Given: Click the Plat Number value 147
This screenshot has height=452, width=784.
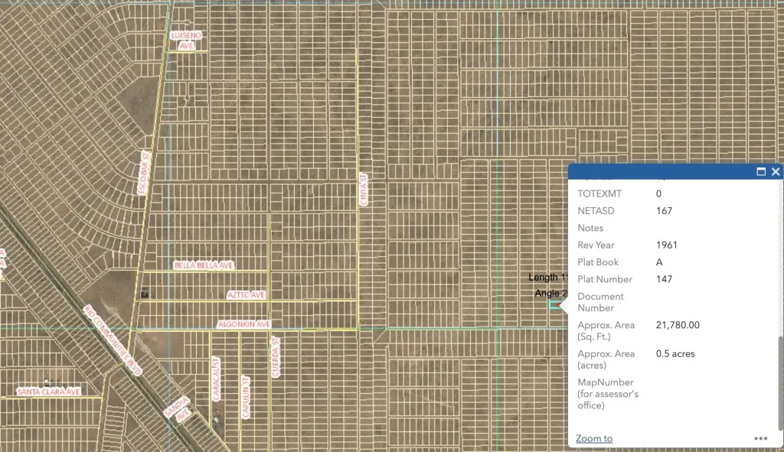Looking at the screenshot, I should click(664, 279).
